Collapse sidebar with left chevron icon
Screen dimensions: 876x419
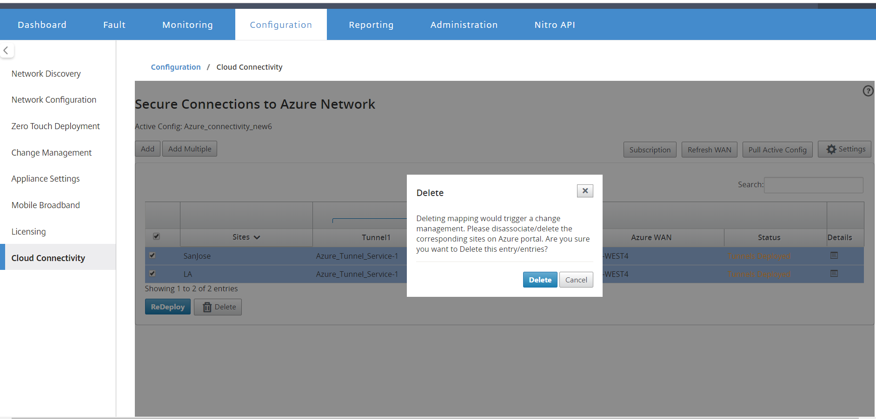point(7,51)
